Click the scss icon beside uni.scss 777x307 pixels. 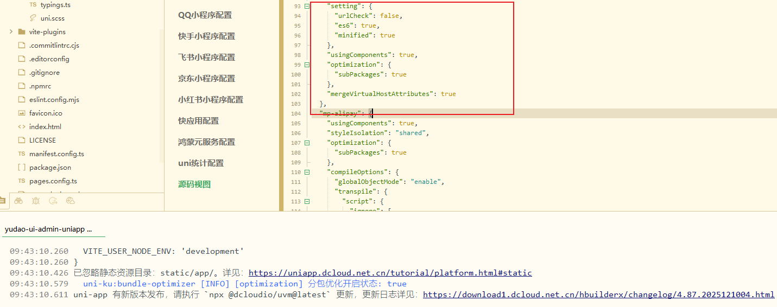click(33, 18)
